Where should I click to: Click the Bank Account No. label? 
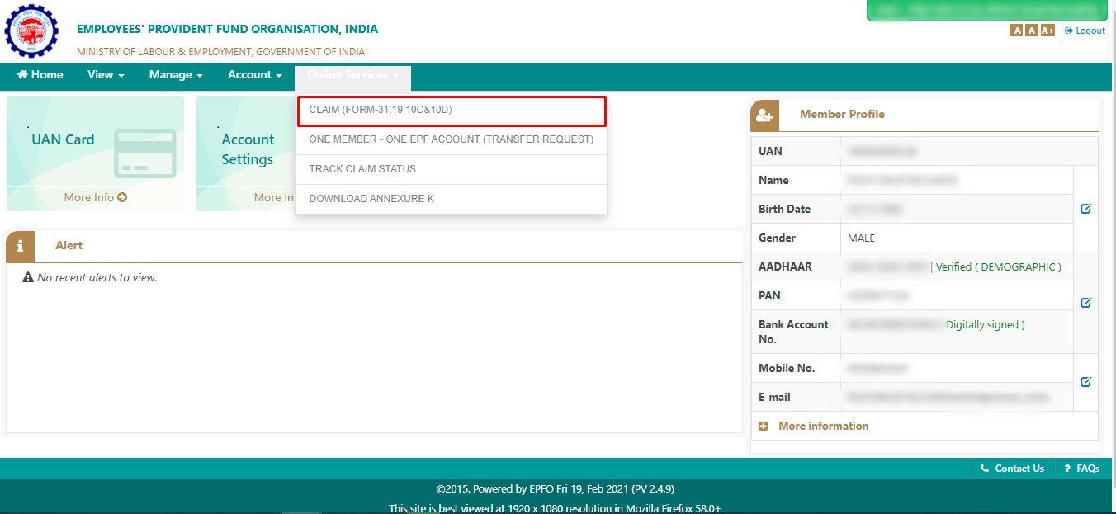[793, 332]
